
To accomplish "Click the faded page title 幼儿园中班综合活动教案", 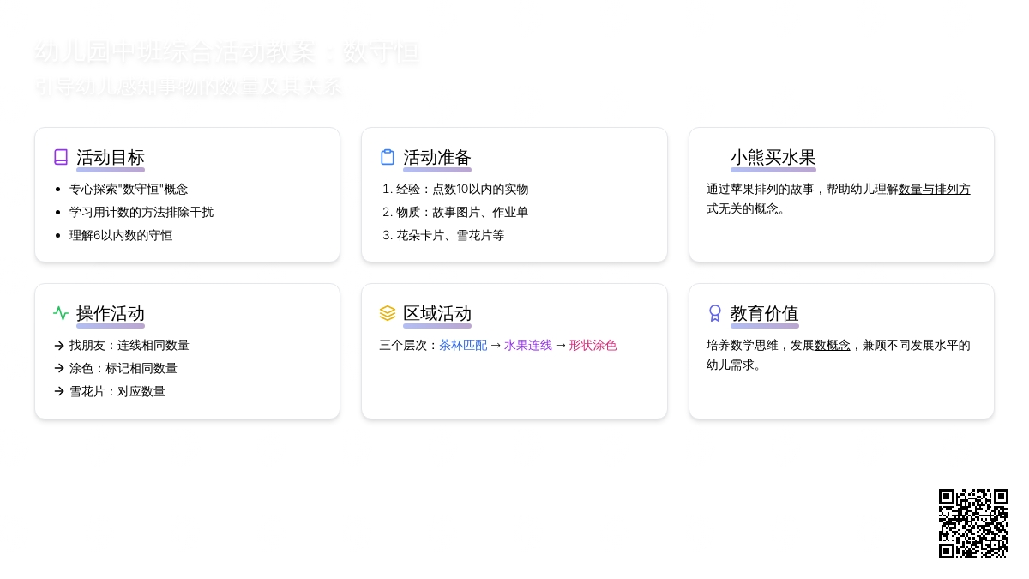I will point(175,53).
